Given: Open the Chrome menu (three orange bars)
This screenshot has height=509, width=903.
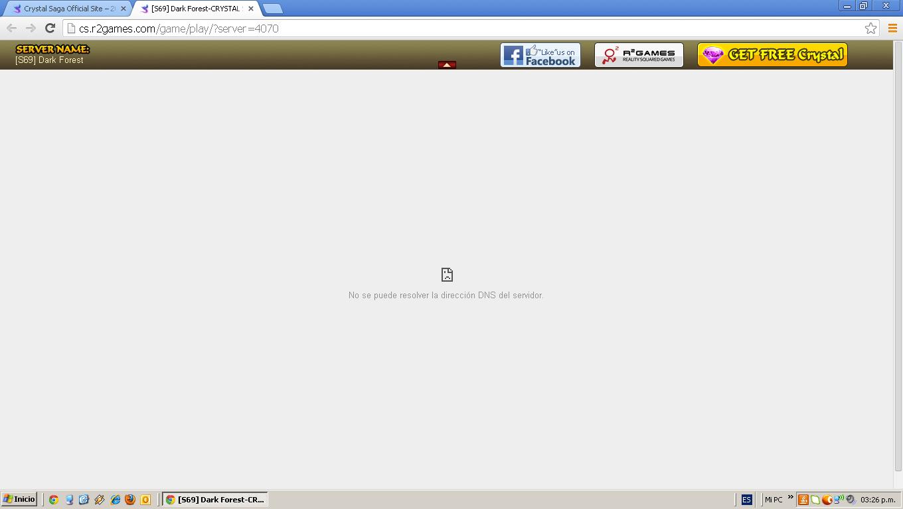Looking at the screenshot, I should 892,28.
